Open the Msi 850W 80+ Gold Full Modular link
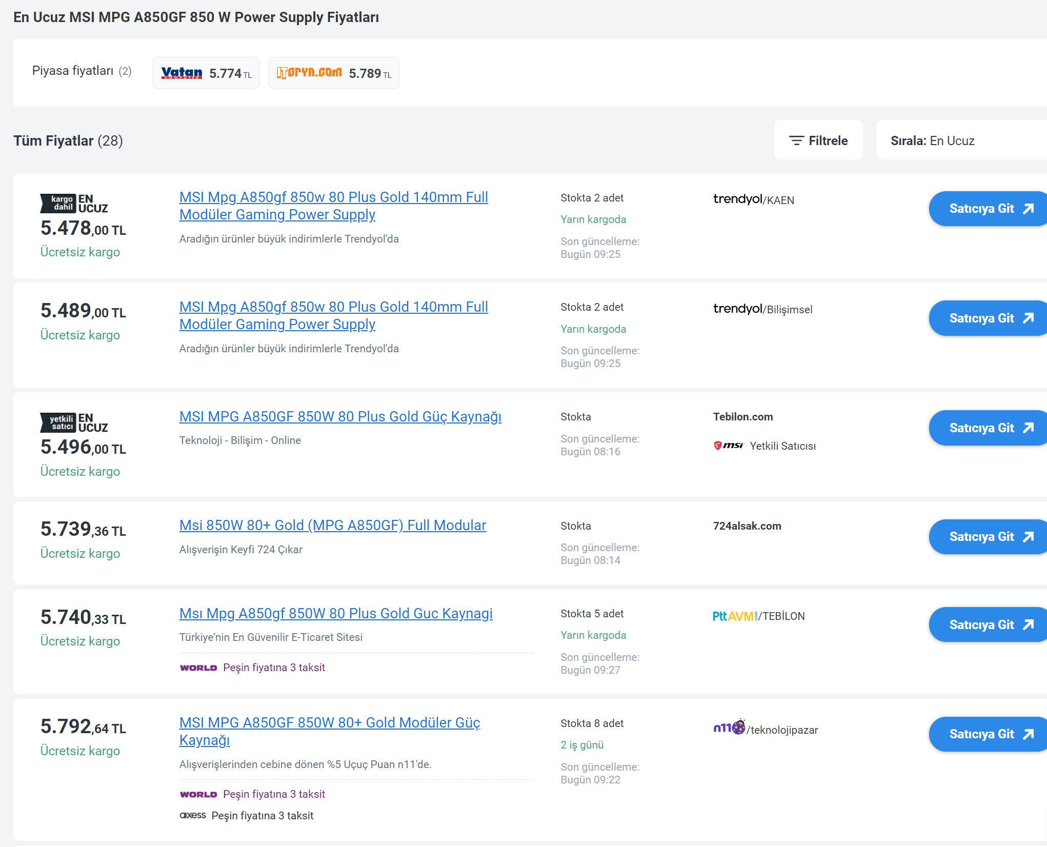Viewport: 1047px width, 847px height. point(332,525)
